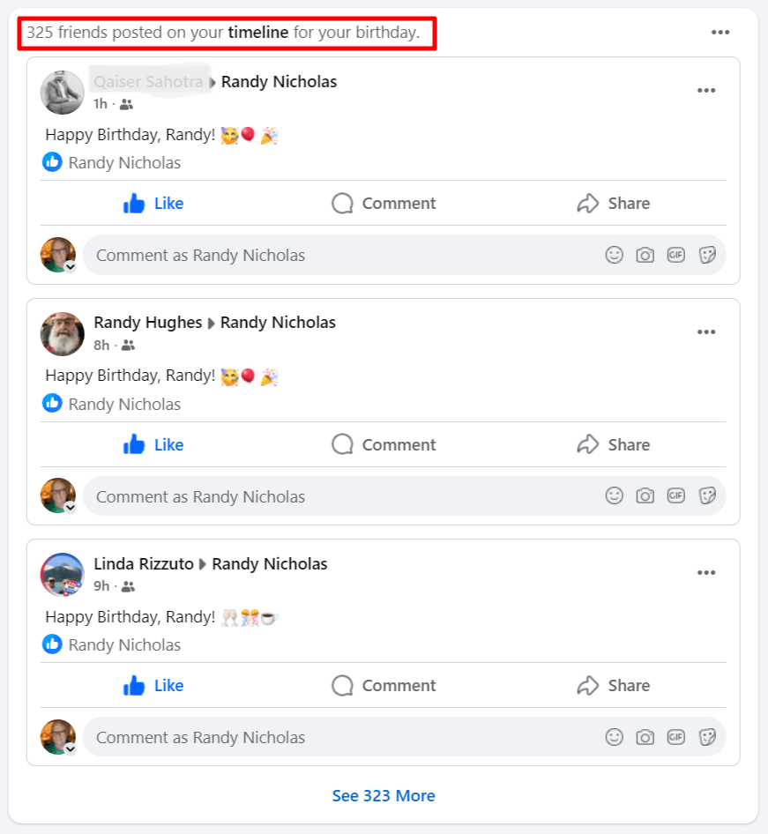Open emoji picker in Linda Rizzuto's post comment box
Screen dimensions: 768x834
[614, 737]
